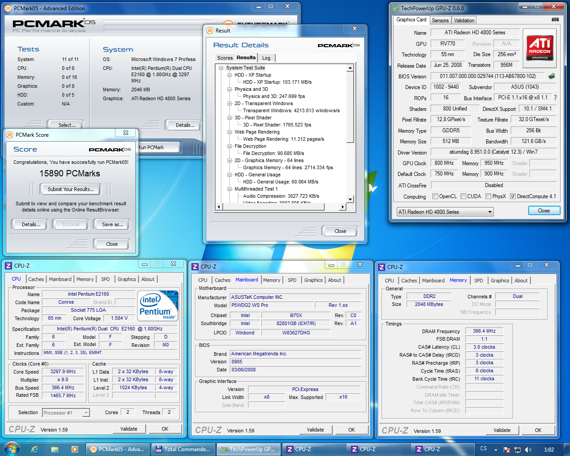The height and width of the screenshot is (456, 570).
Task: Click Submit Your Results button
Action: click(71, 189)
